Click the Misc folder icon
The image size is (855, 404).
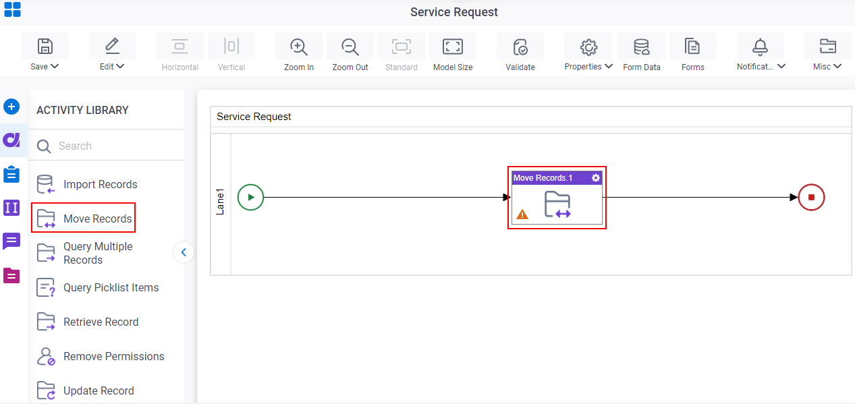(827, 47)
